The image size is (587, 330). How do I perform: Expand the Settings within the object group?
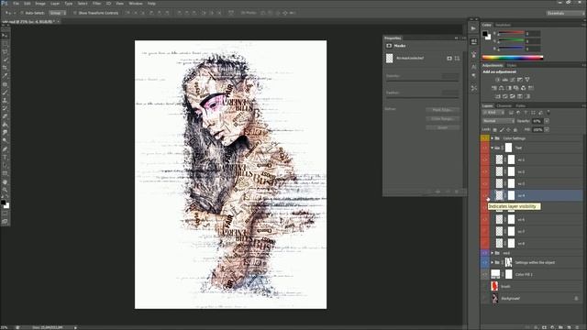(493, 263)
